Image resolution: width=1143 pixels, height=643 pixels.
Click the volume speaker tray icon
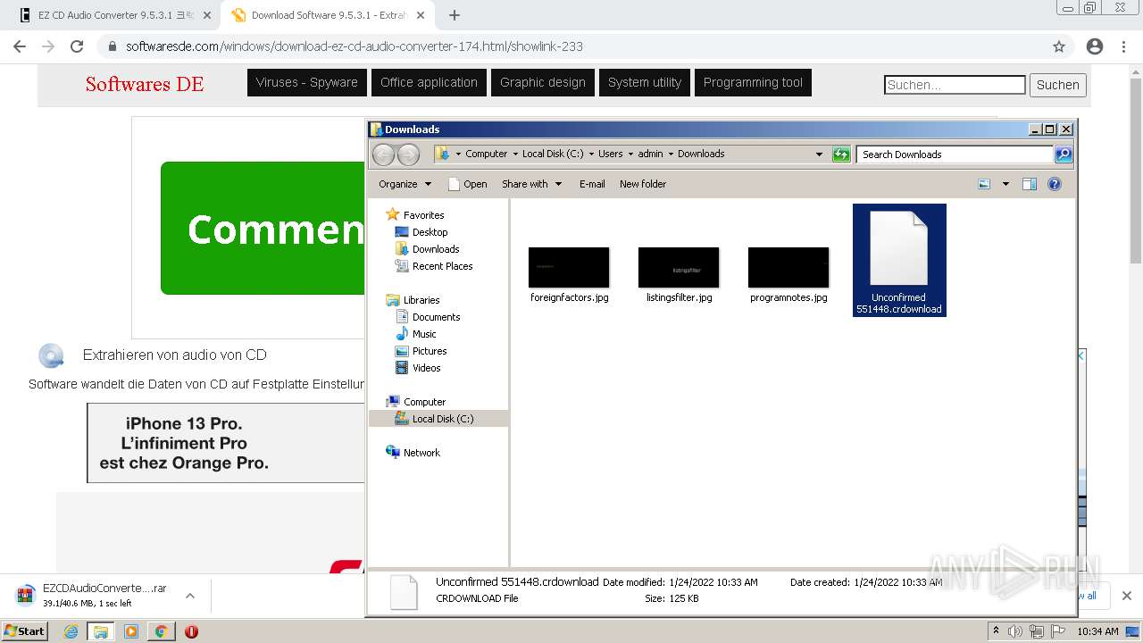[1015, 631]
